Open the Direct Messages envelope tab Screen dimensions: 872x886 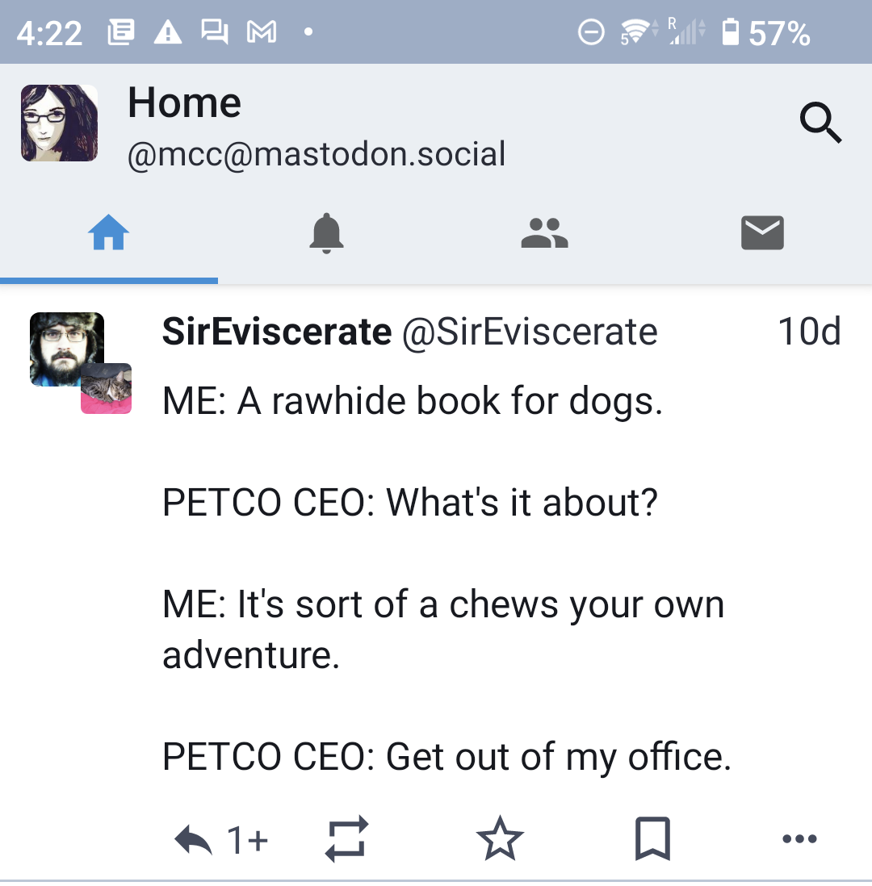pyautogui.click(x=762, y=234)
